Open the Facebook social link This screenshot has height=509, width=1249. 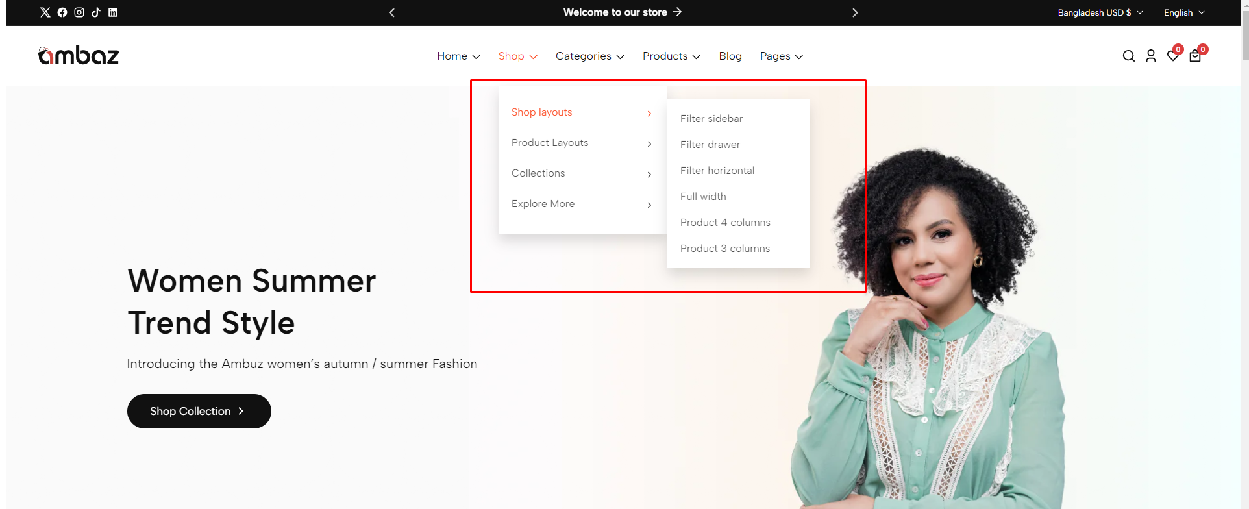coord(62,12)
